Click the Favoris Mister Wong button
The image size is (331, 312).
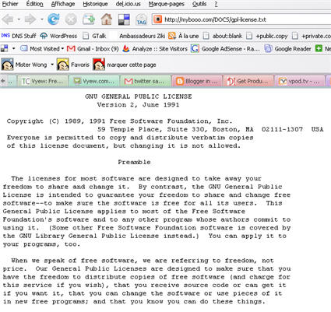pyautogui.click(x=73, y=65)
